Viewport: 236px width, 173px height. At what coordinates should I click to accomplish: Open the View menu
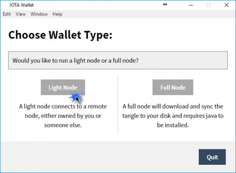coord(21,14)
